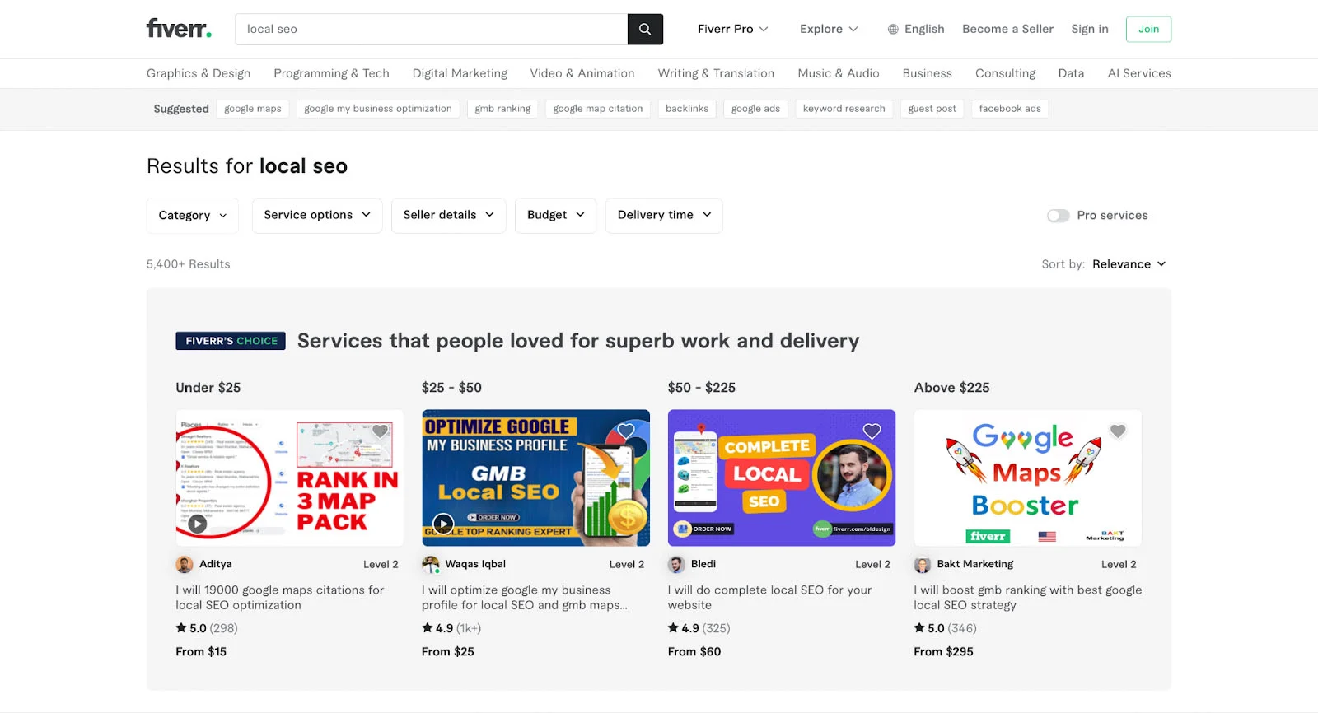Image resolution: width=1318 pixels, height=713 pixels.
Task: Click the globe language icon
Action: (893, 29)
